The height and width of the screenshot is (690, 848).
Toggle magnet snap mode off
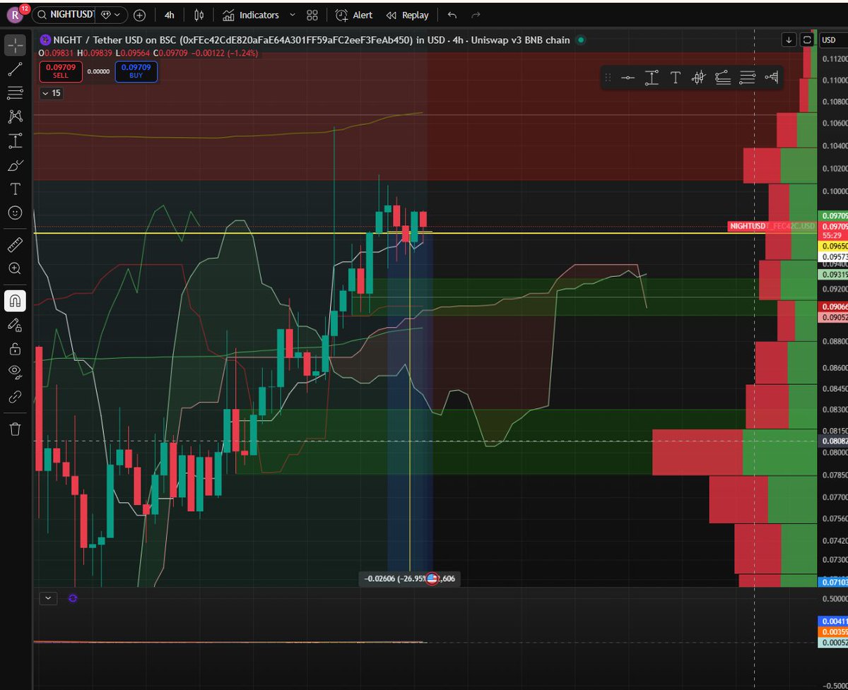pyautogui.click(x=15, y=300)
